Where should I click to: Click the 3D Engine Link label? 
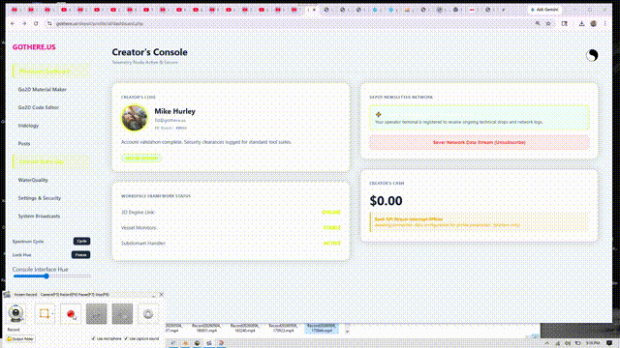(x=138, y=213)
